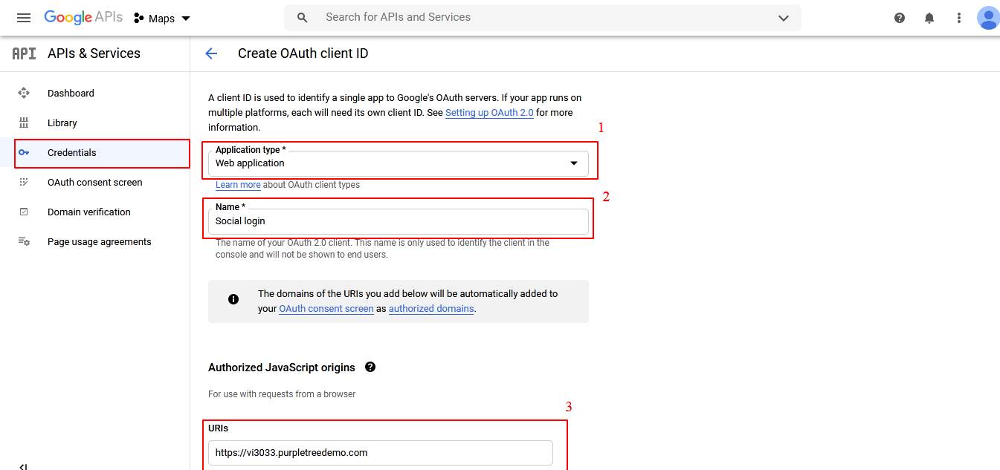1000x470 pixels.
Task: Click the magnifier search icon
Action: (x=303, y=18)
